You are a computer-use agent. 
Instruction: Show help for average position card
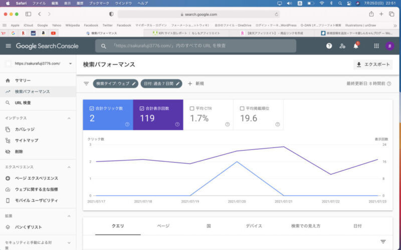pos(278,124)
